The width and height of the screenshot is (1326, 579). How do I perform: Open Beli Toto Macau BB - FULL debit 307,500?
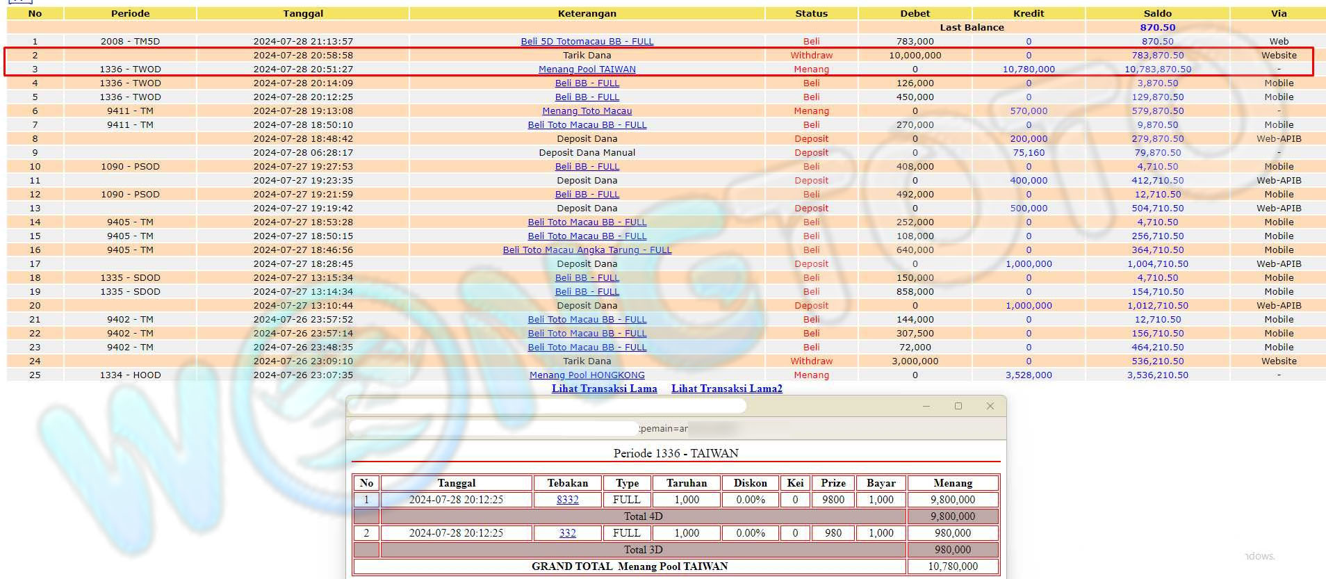[x=587, y=334]
